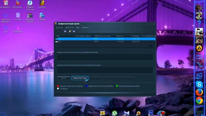Screen dimensions: 206x116
Task: Click the yellow AIMP triangle in sidebar
Action: (199, 48)
